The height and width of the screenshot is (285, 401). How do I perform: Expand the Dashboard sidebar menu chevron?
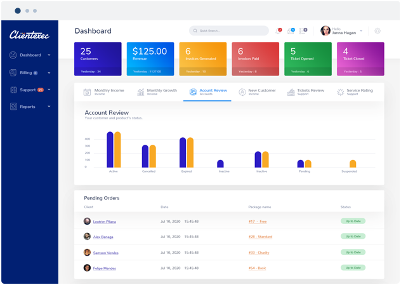(49, 55)
